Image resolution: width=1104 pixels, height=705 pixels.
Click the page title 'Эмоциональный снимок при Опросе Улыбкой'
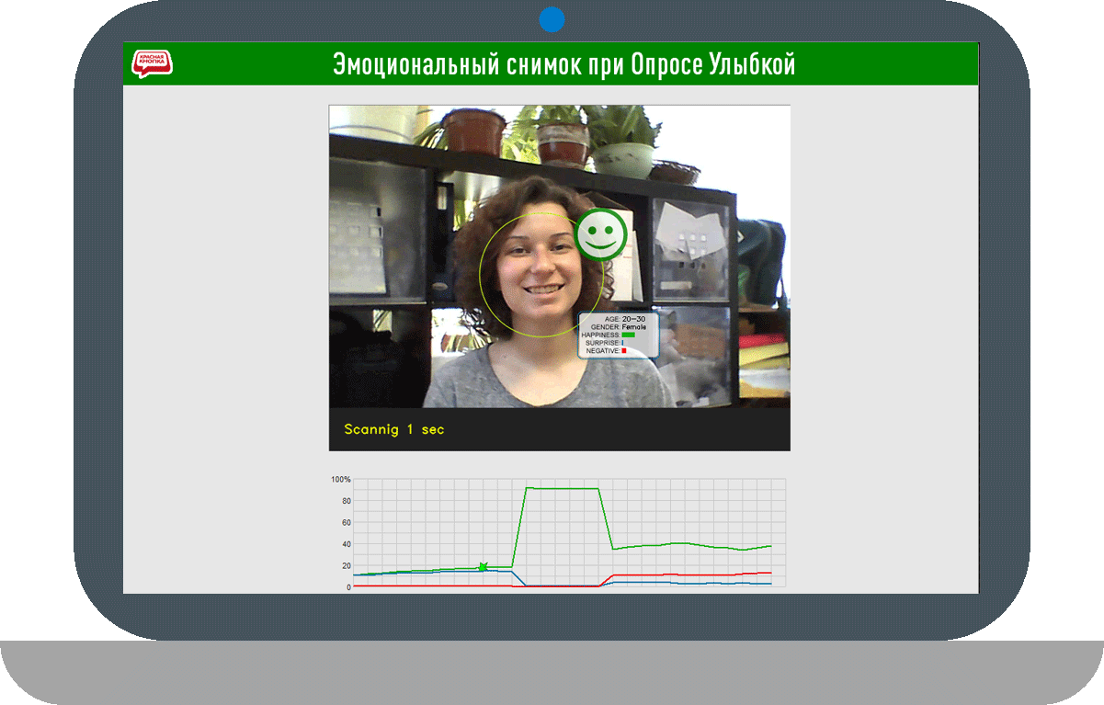(563, 64)
